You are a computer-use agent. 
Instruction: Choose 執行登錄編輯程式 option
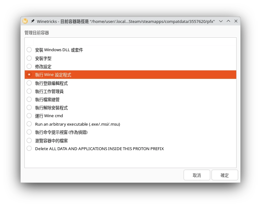(x=29, y=83)
